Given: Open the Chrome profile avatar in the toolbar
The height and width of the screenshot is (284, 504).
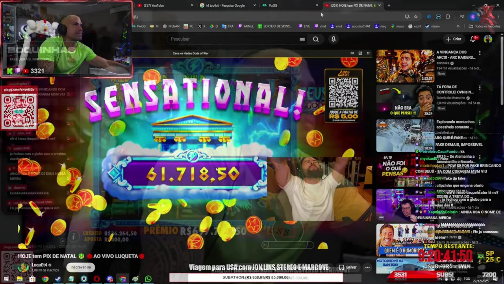Looking at the screenshot, I should click(x=473, y=17).
